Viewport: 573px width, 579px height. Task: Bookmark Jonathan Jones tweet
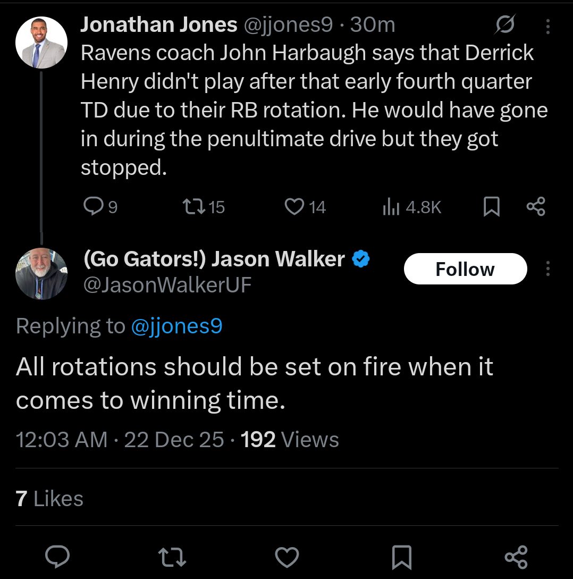492,207
